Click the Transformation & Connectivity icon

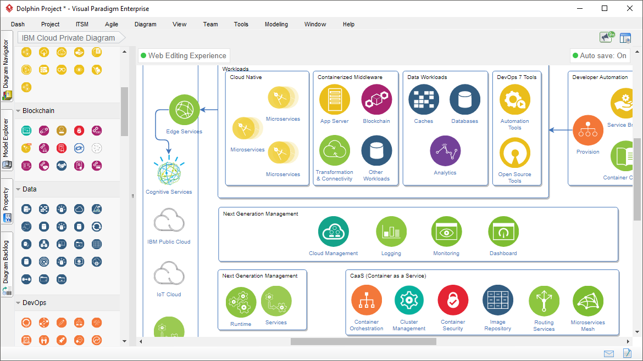pos(335,151)
